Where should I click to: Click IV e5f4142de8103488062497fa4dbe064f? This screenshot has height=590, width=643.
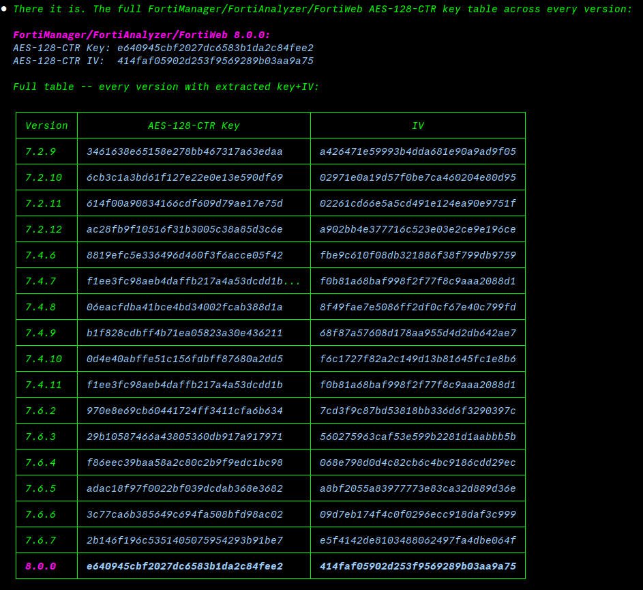tap(418, 540)
